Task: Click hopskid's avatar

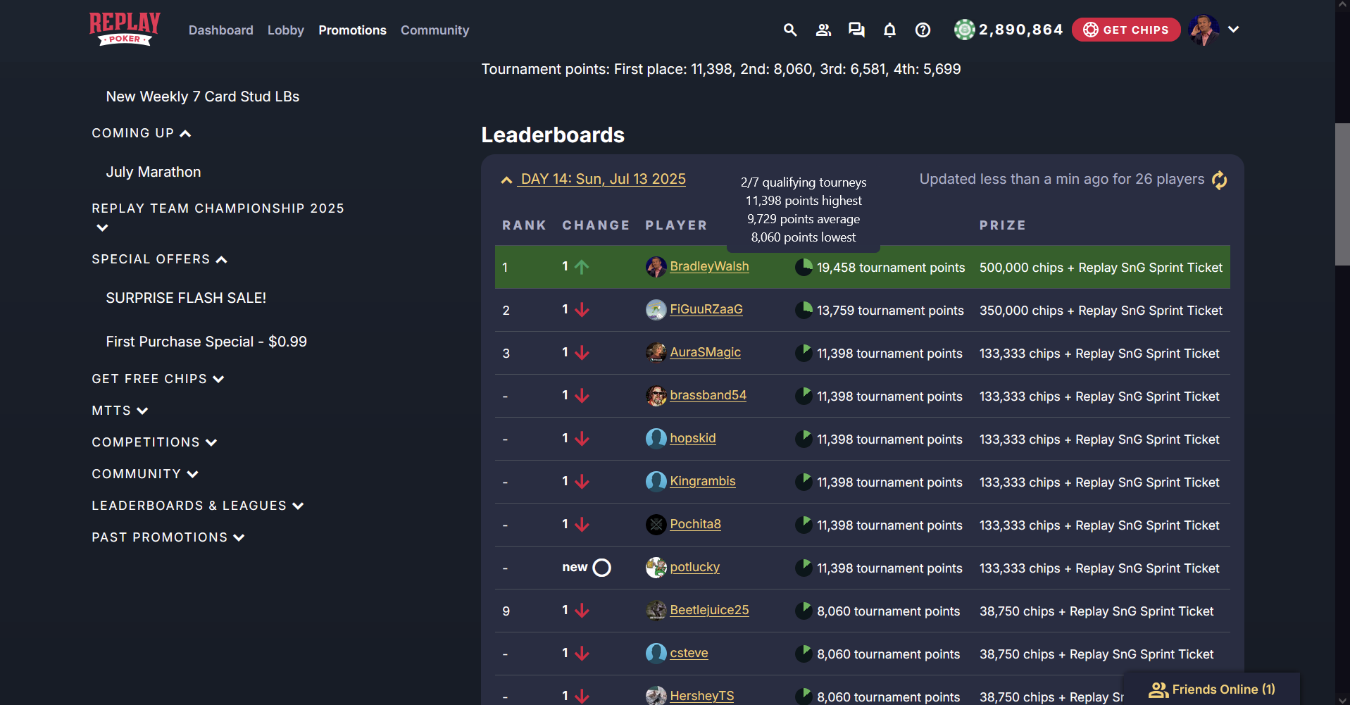Action: [656, 439]
